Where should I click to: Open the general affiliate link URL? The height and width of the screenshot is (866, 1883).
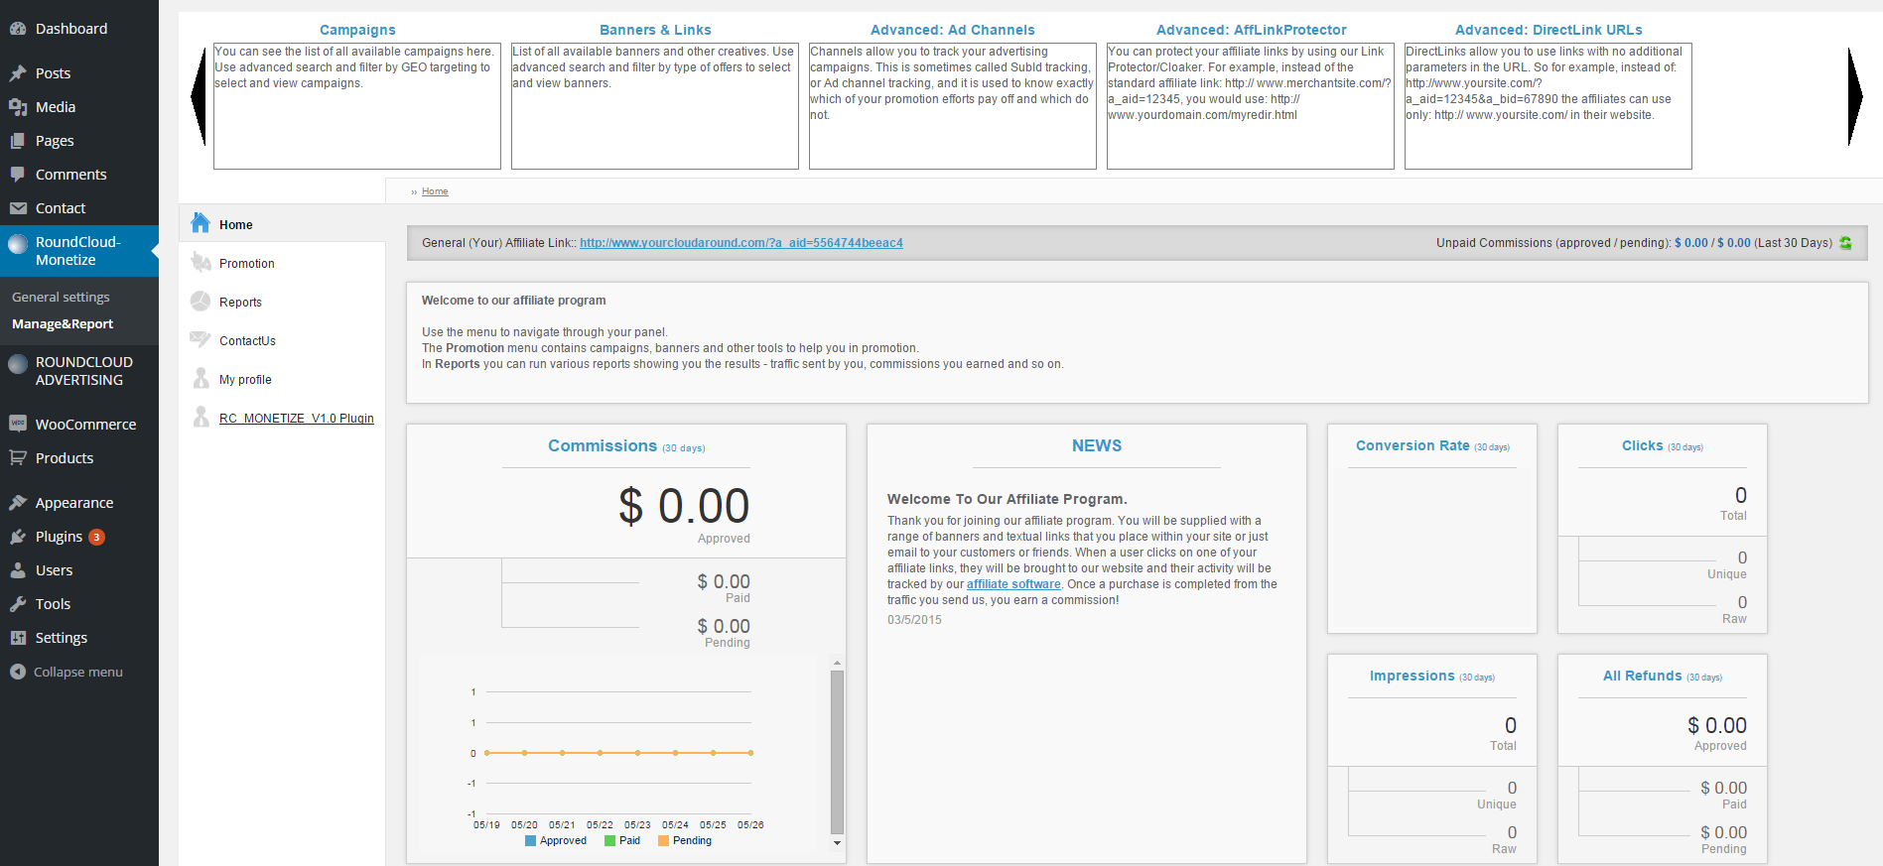click(x=741, y=243)
